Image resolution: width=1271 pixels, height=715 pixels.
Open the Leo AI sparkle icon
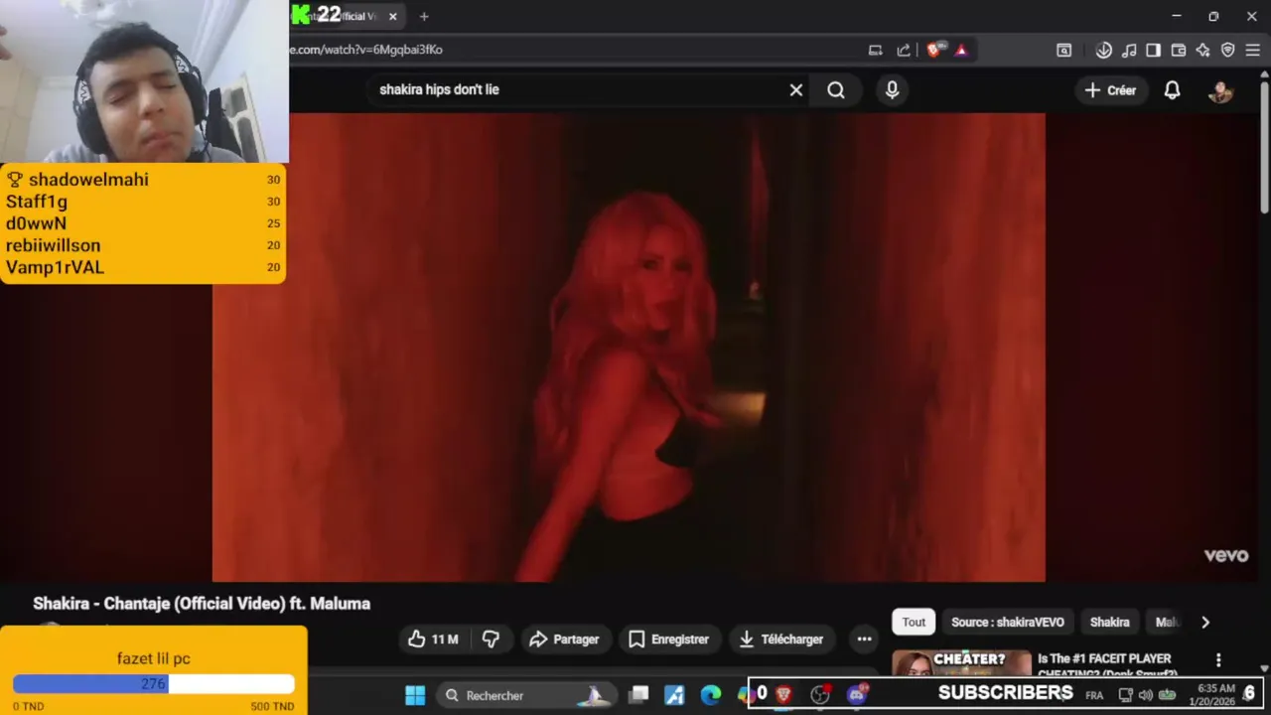pos(1202,50)
